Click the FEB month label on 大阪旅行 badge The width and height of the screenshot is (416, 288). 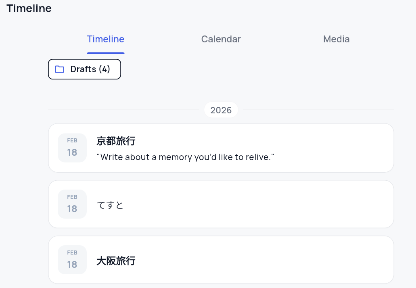(x=72, y=253)
